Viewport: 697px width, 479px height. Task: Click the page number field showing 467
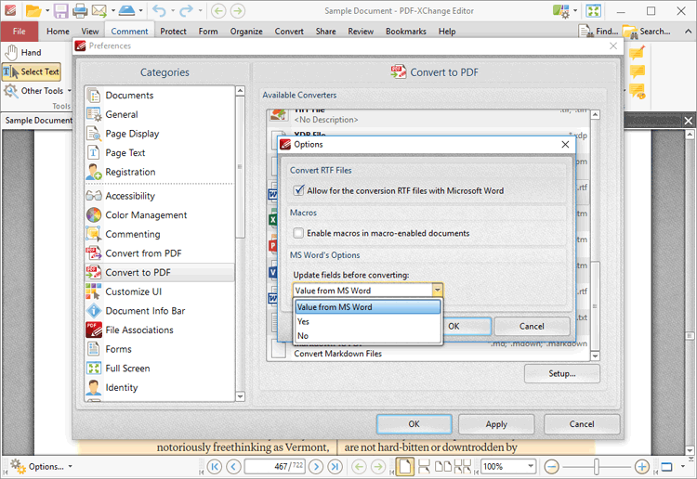click(x=275, y=467)
